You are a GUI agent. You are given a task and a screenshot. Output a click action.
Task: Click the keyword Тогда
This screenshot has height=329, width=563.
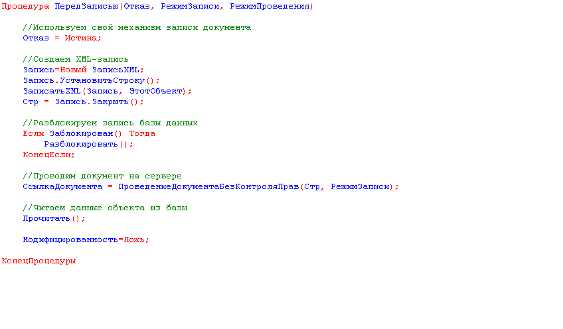click(x=142, y=134)
